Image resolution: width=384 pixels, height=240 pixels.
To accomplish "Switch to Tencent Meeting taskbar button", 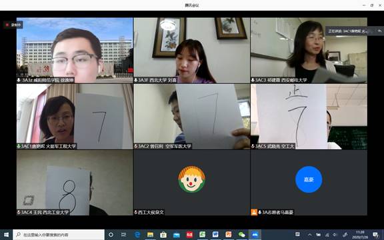I will point(255,235).
